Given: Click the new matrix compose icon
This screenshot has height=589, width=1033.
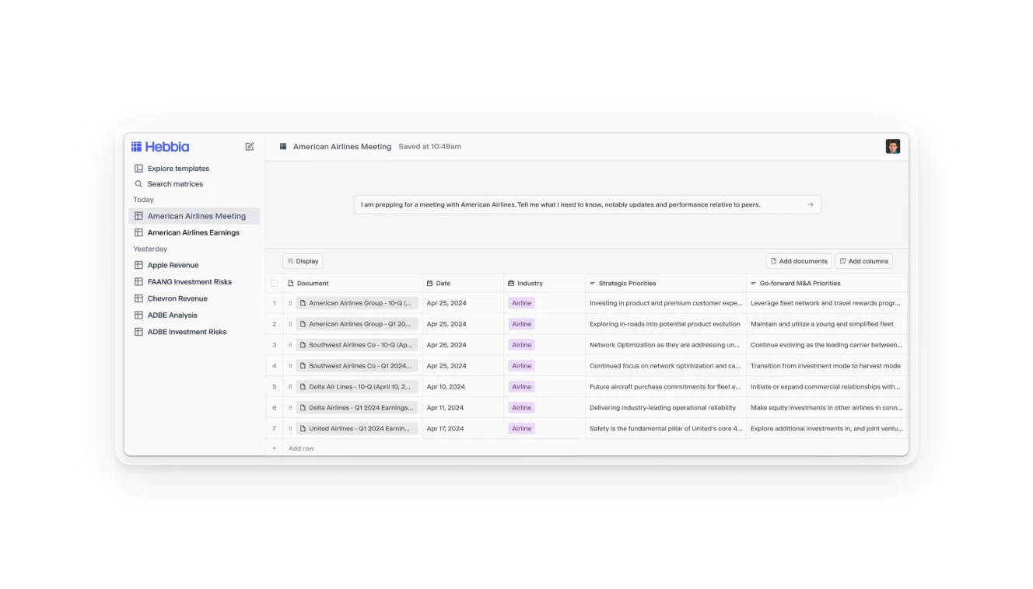Looking at the screenshot, I should [x=250, y=146].
